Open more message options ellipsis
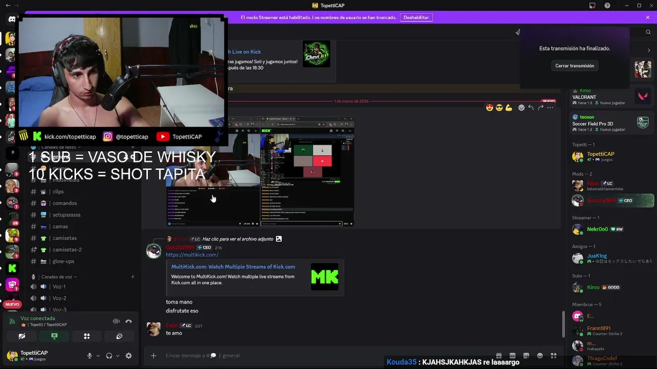The height and width of the screenshot is (369, 657). coord(550,108)
